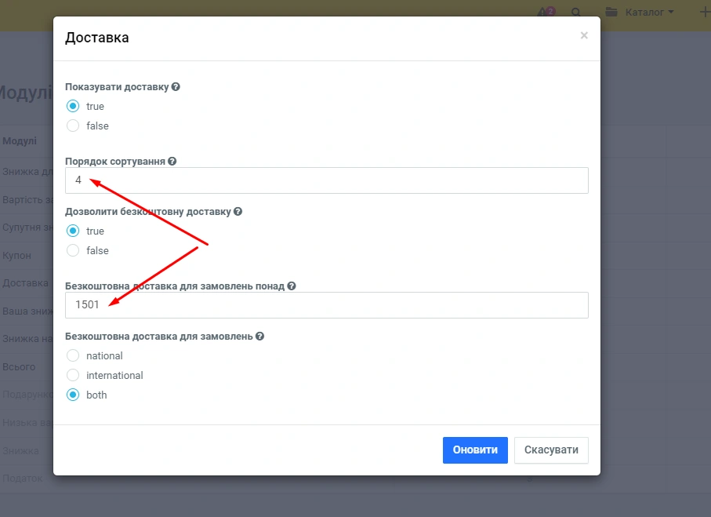Screen dimensions: 711x517
Task: Click the free shipping threshold field with 1501
Action: 327,305
